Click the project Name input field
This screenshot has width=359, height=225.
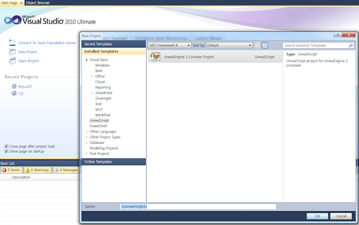tap(198, 207)
